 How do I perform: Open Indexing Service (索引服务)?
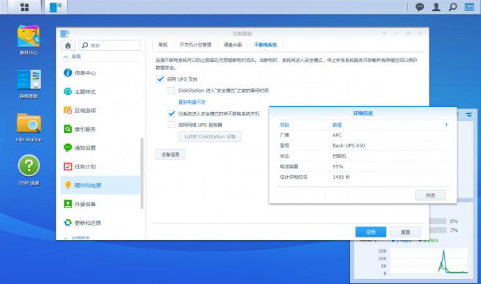tap(100, 129)
